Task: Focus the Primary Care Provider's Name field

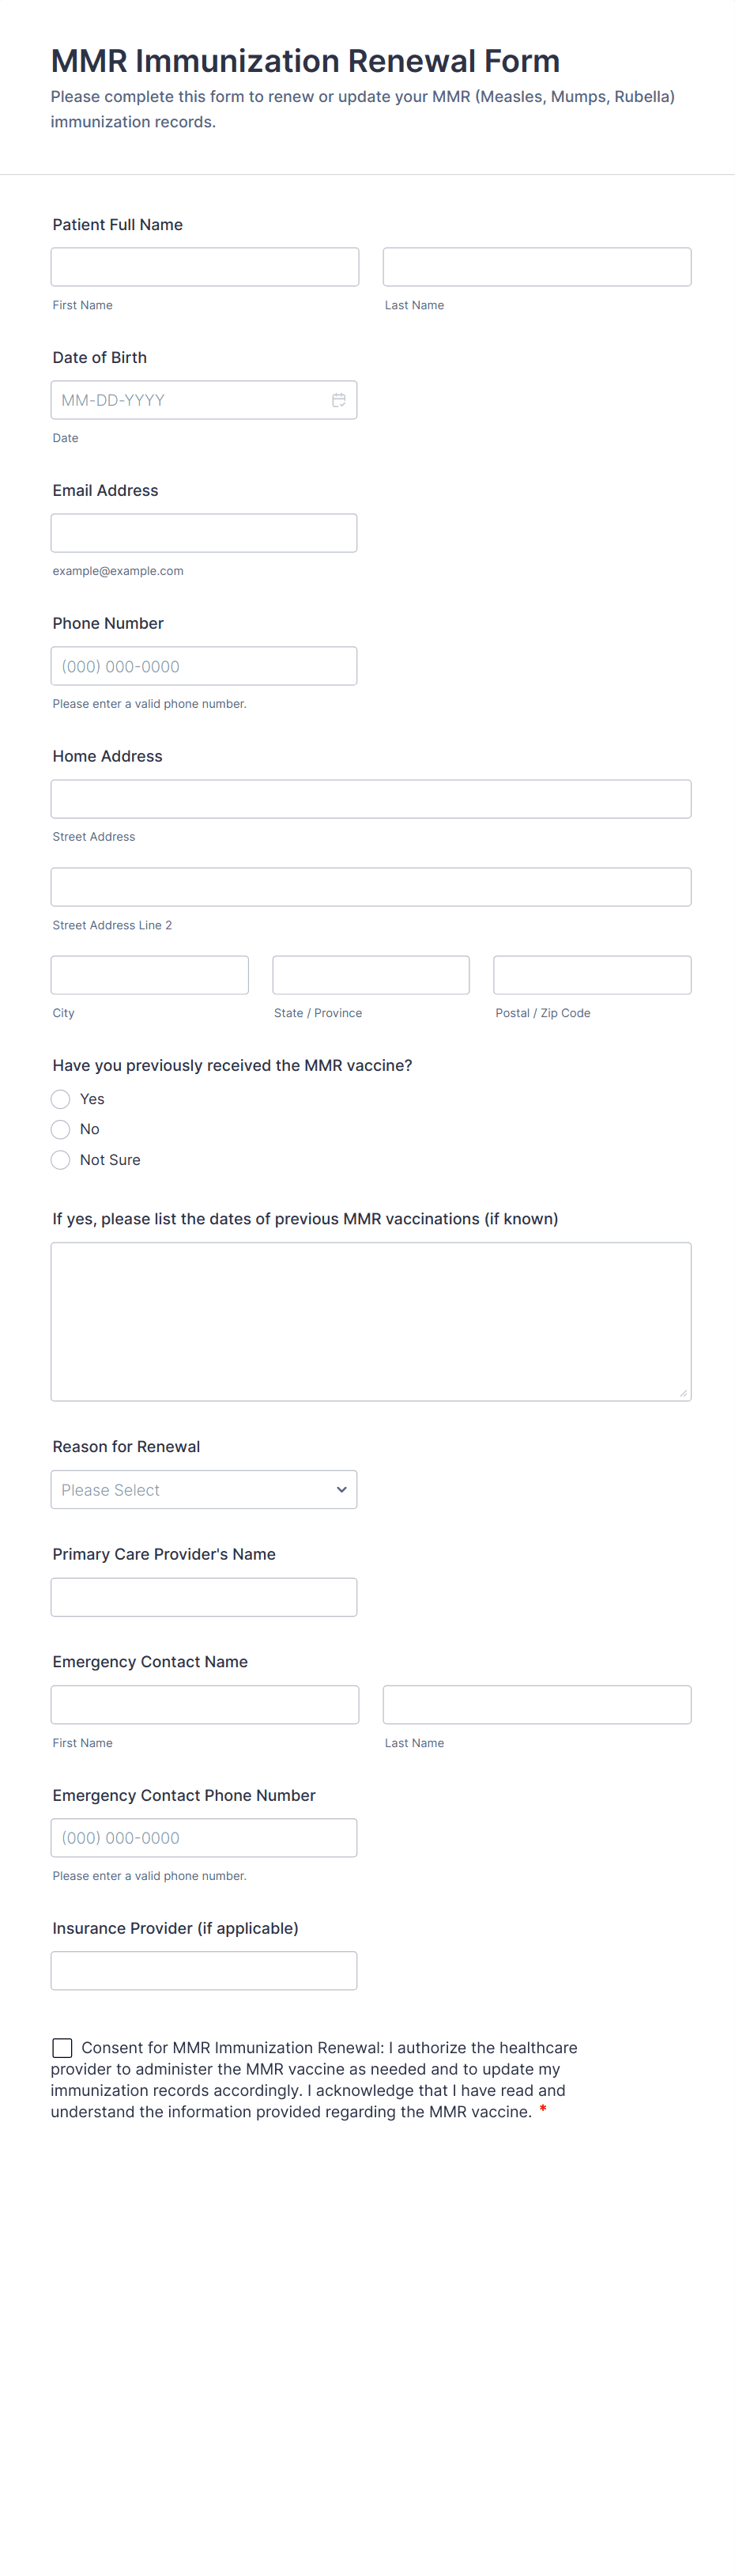Action: (204, 1597)
